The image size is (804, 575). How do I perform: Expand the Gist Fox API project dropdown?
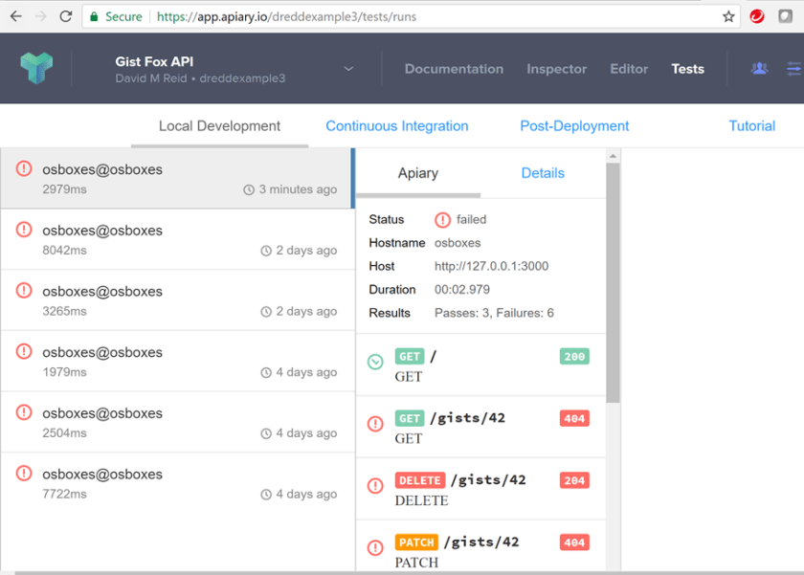pos(348,69)
